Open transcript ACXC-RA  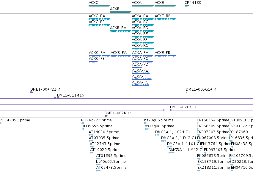coord(99,19)
